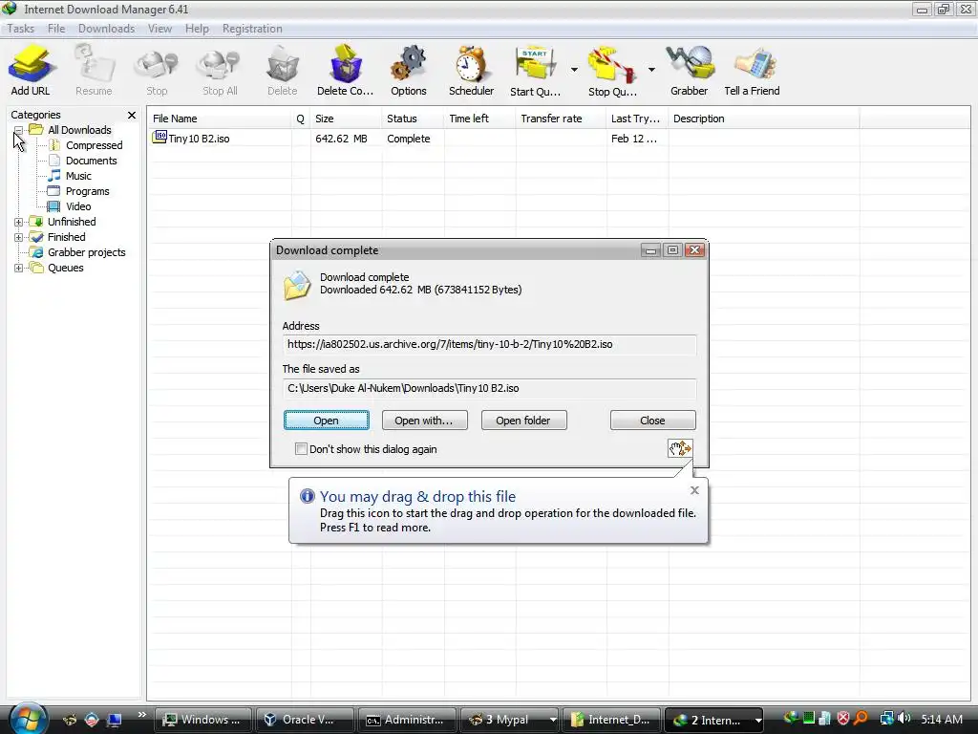Image resolution: width=978 pixels, height=734 pixels.
Task: Click the Open button in dialog
Action: pyautogui.click(x=327, y=421)
